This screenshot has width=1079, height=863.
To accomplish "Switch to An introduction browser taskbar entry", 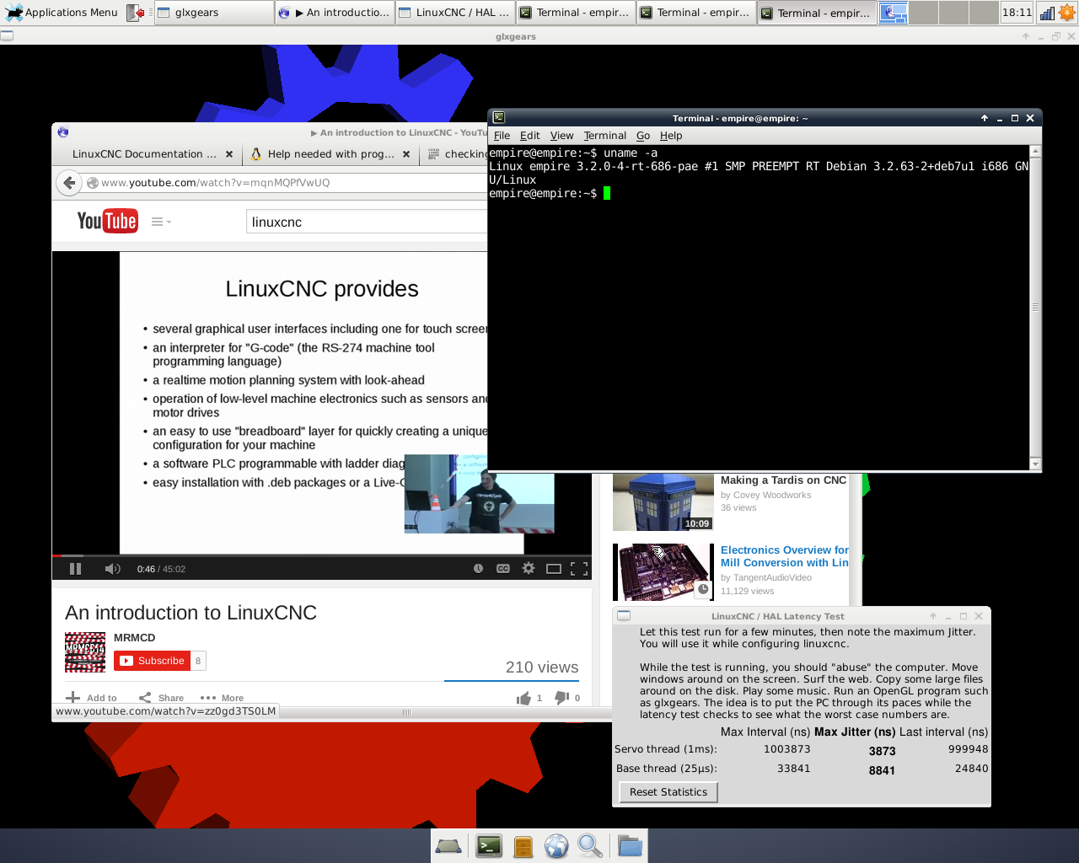I will click(x=335, y=13).
